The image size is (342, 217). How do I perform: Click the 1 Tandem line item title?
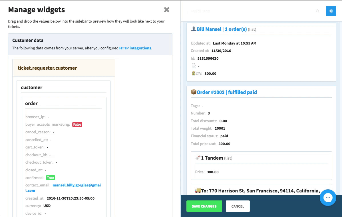point(212,158)
